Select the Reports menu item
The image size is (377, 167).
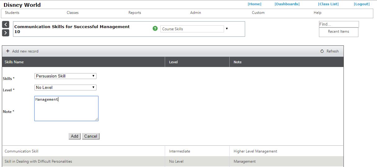point(135,13)
